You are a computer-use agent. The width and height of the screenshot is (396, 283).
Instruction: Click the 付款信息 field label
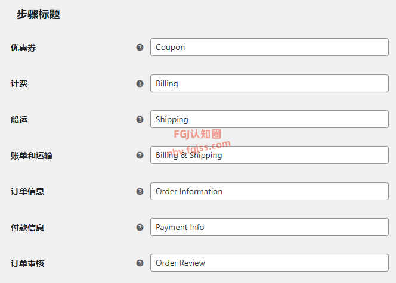(x=27, y=228)
